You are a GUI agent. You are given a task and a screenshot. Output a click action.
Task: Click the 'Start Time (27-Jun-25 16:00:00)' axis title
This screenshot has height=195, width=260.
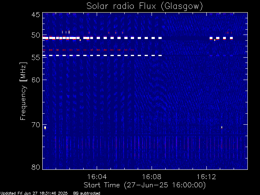[145, 185]
